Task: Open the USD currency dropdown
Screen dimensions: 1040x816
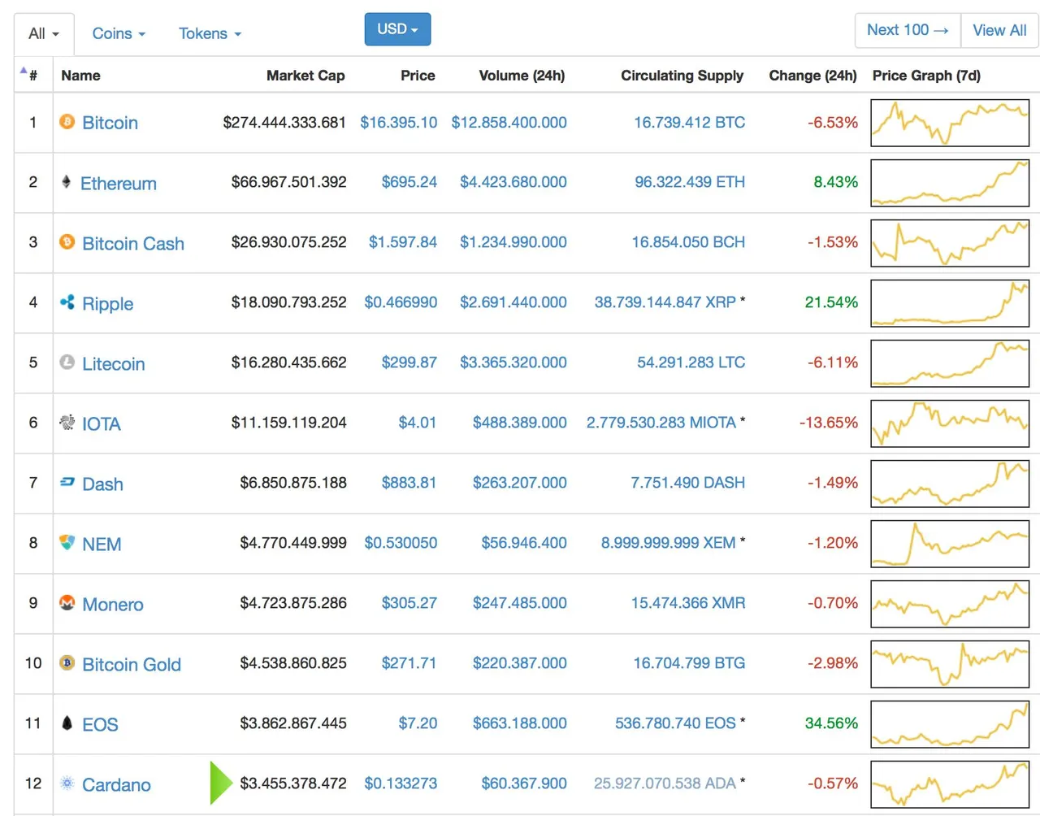Action: (x=397, y=29)
